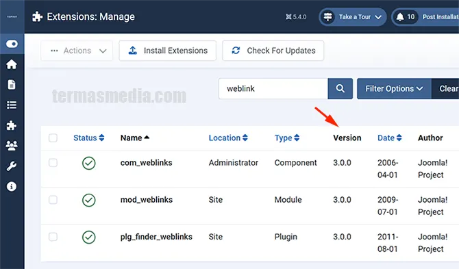
Task: Click the Author column header
Action: (430, 138)
